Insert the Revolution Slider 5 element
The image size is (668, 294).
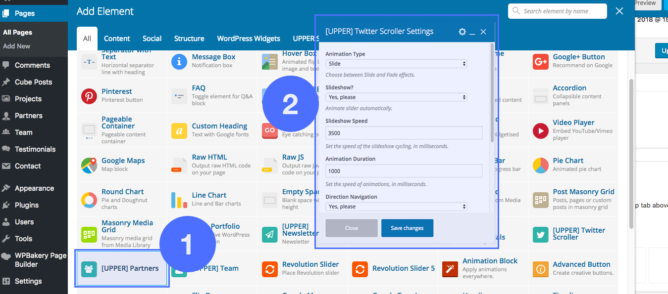click(403, 268)
